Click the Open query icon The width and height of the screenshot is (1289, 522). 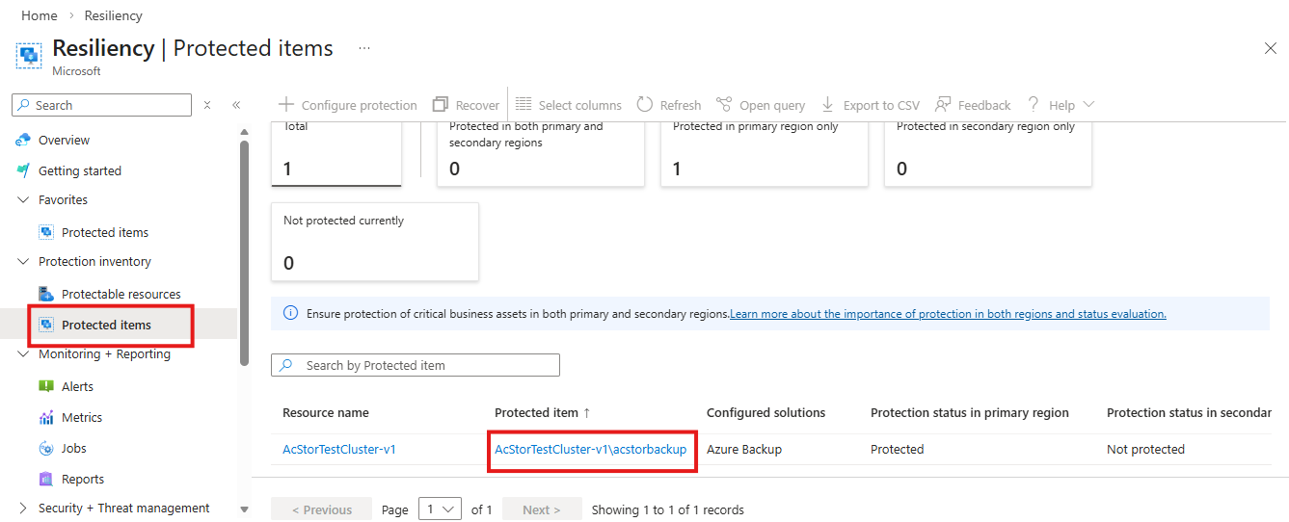(724, 105)
